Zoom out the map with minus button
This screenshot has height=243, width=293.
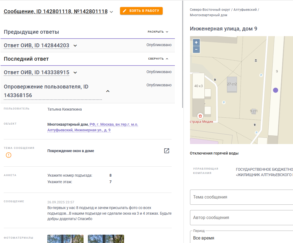pos(196,49)
